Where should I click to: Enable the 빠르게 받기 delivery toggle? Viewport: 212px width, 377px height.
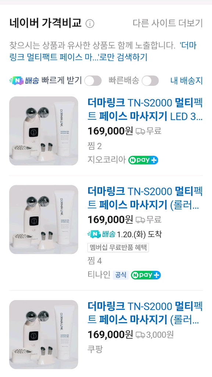click(93, 80)
